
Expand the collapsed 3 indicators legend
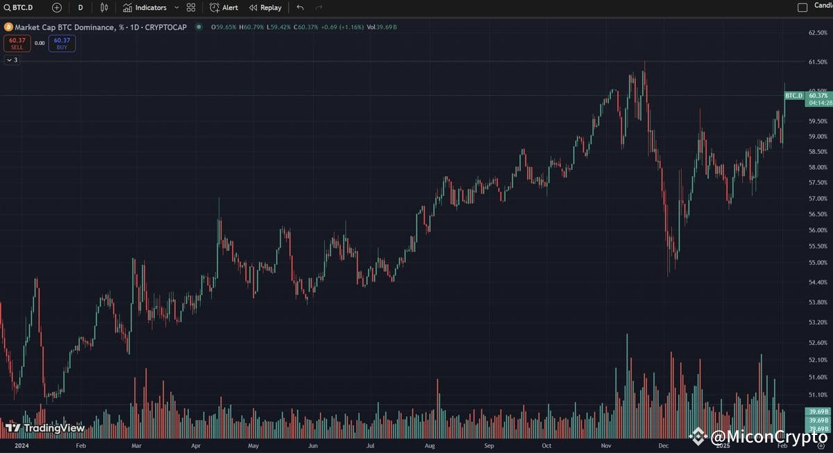tap(12, 60)
